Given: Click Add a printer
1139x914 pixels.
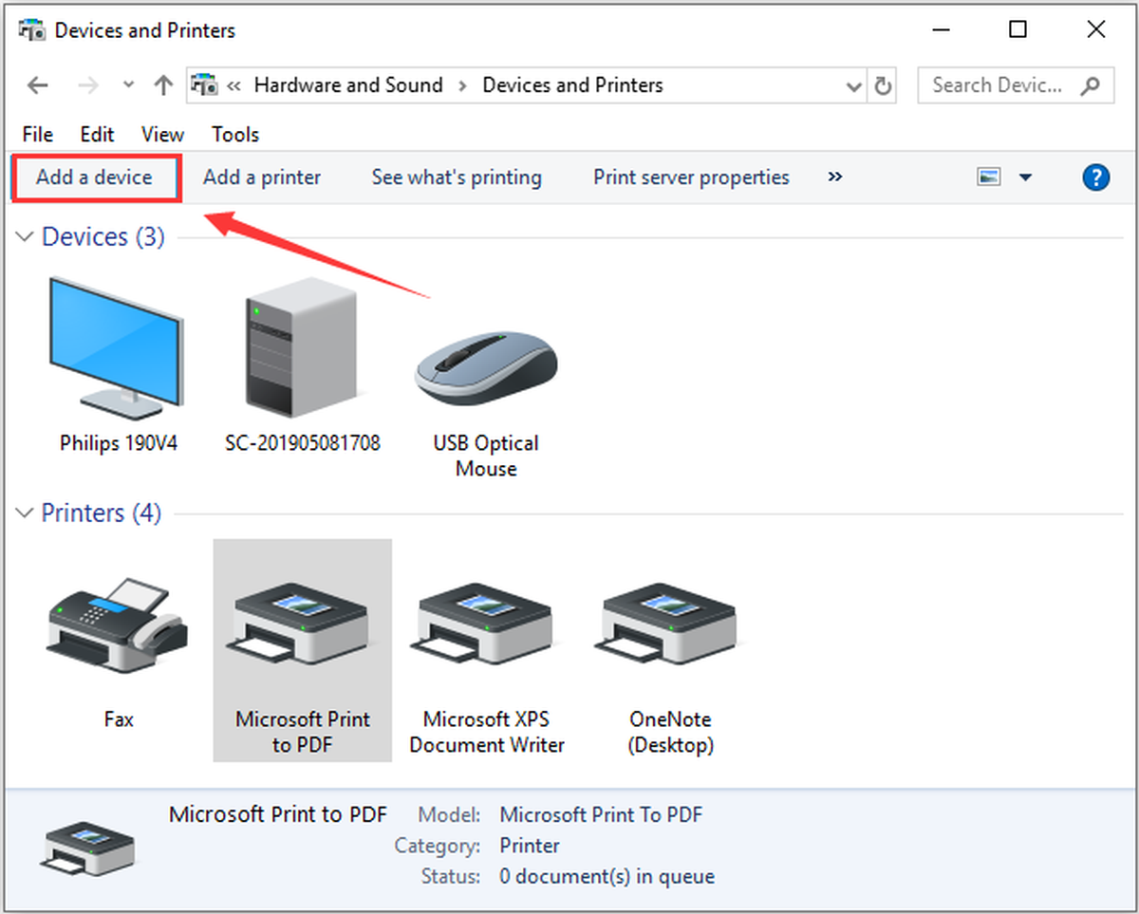Looking at the screenshot, I should 262,177.
